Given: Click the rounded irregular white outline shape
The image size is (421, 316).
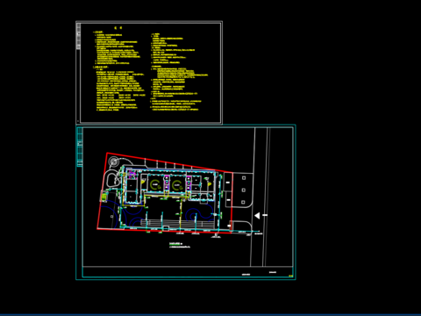Looking at the screenshot, I should point(112,179).
